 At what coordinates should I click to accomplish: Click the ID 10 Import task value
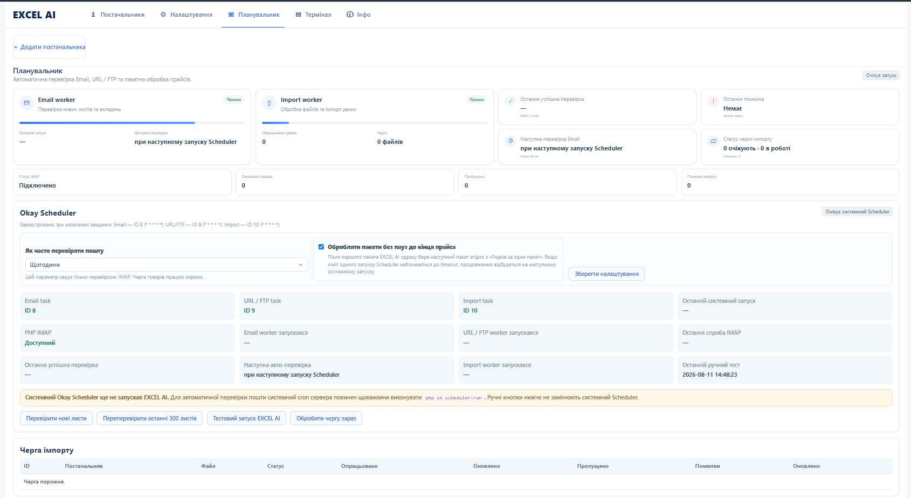point(470,310)
